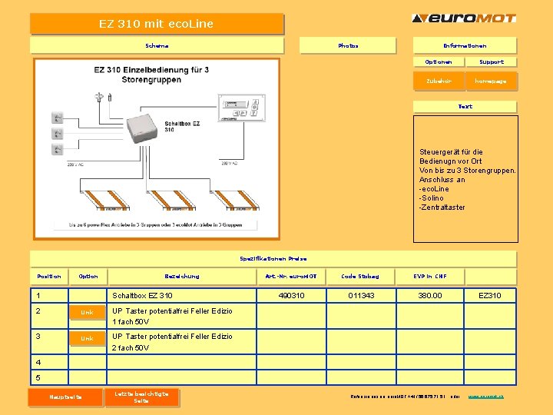Select the Support tab
This screenshot has height=415, width=553.
coord(492,61)
